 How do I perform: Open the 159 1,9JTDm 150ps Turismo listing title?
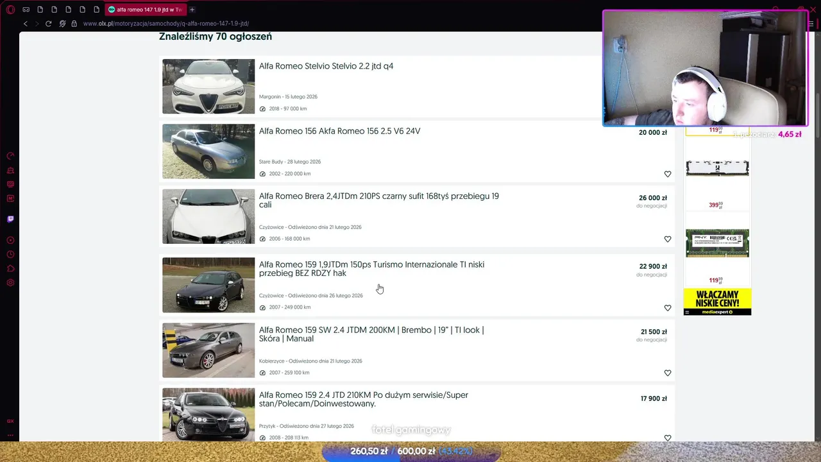click(371, 269)
